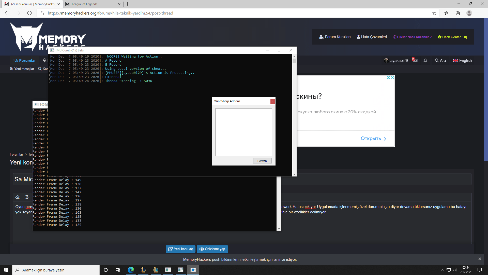The image size is (488, 275).
Task: Open first console window taskbar icon
Action: 168,270
